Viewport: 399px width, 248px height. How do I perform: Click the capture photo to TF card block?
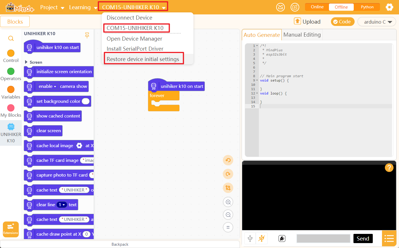59,175
